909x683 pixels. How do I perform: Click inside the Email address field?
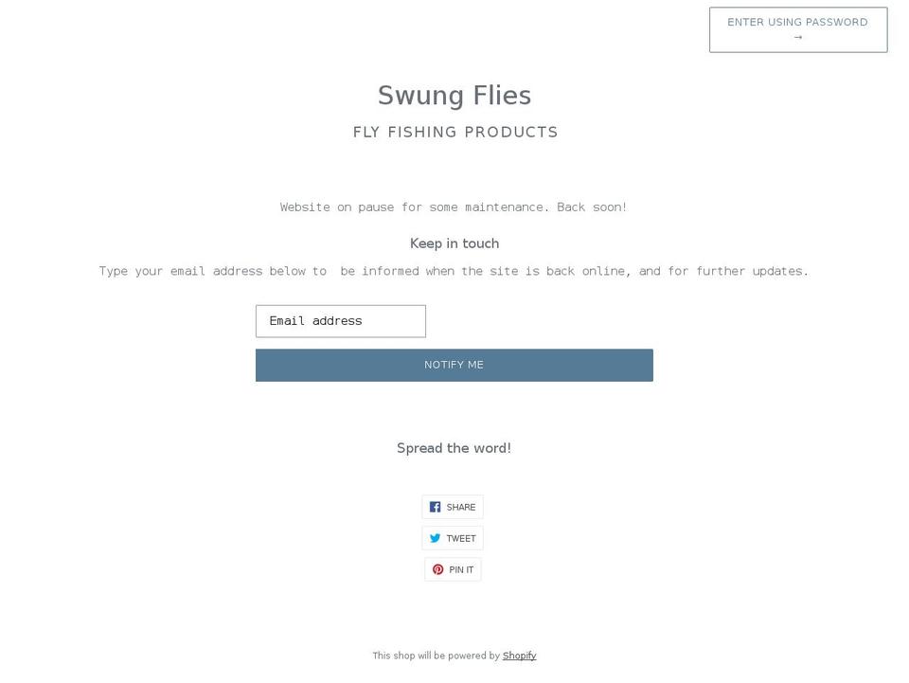340,320
